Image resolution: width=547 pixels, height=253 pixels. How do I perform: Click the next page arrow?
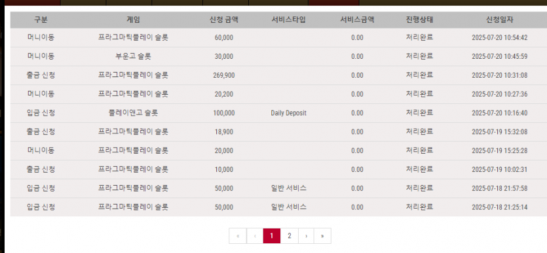pos(306,236)
